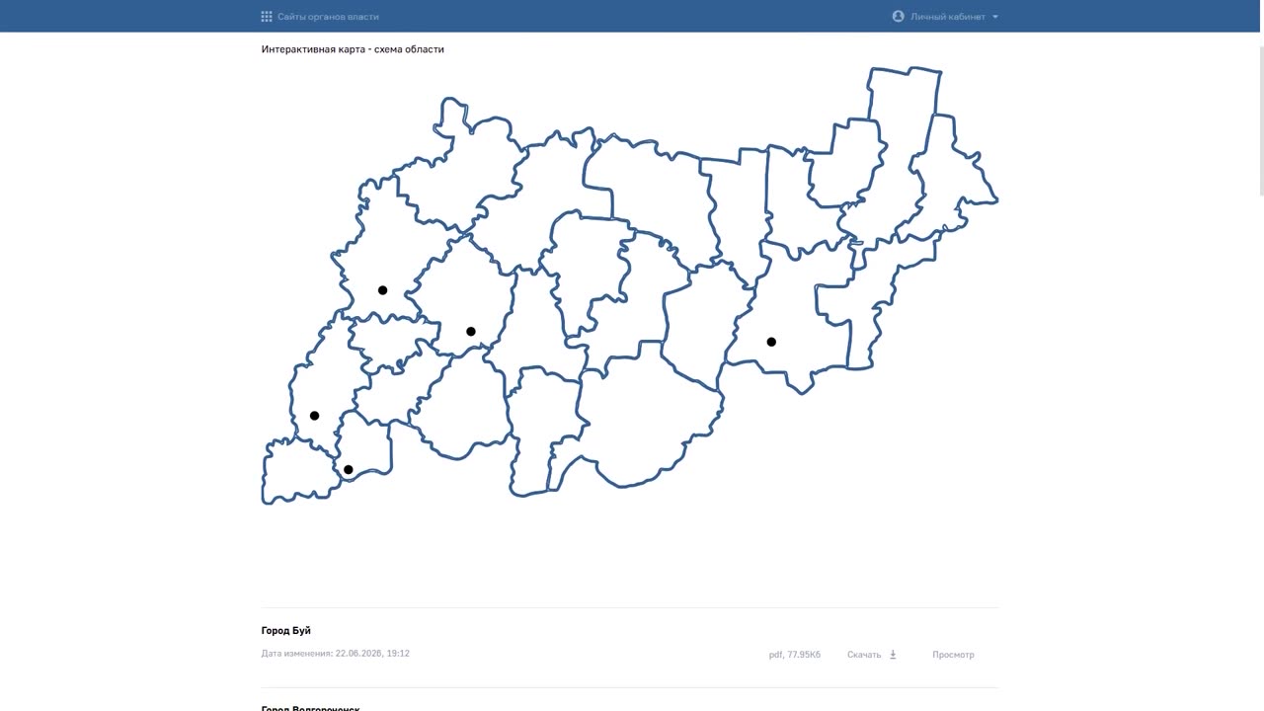Expand the Личный кабинет dropdown arrow
Image resolution: width=1264 pixels, height=711 pixels.
(x=994, y=17)
